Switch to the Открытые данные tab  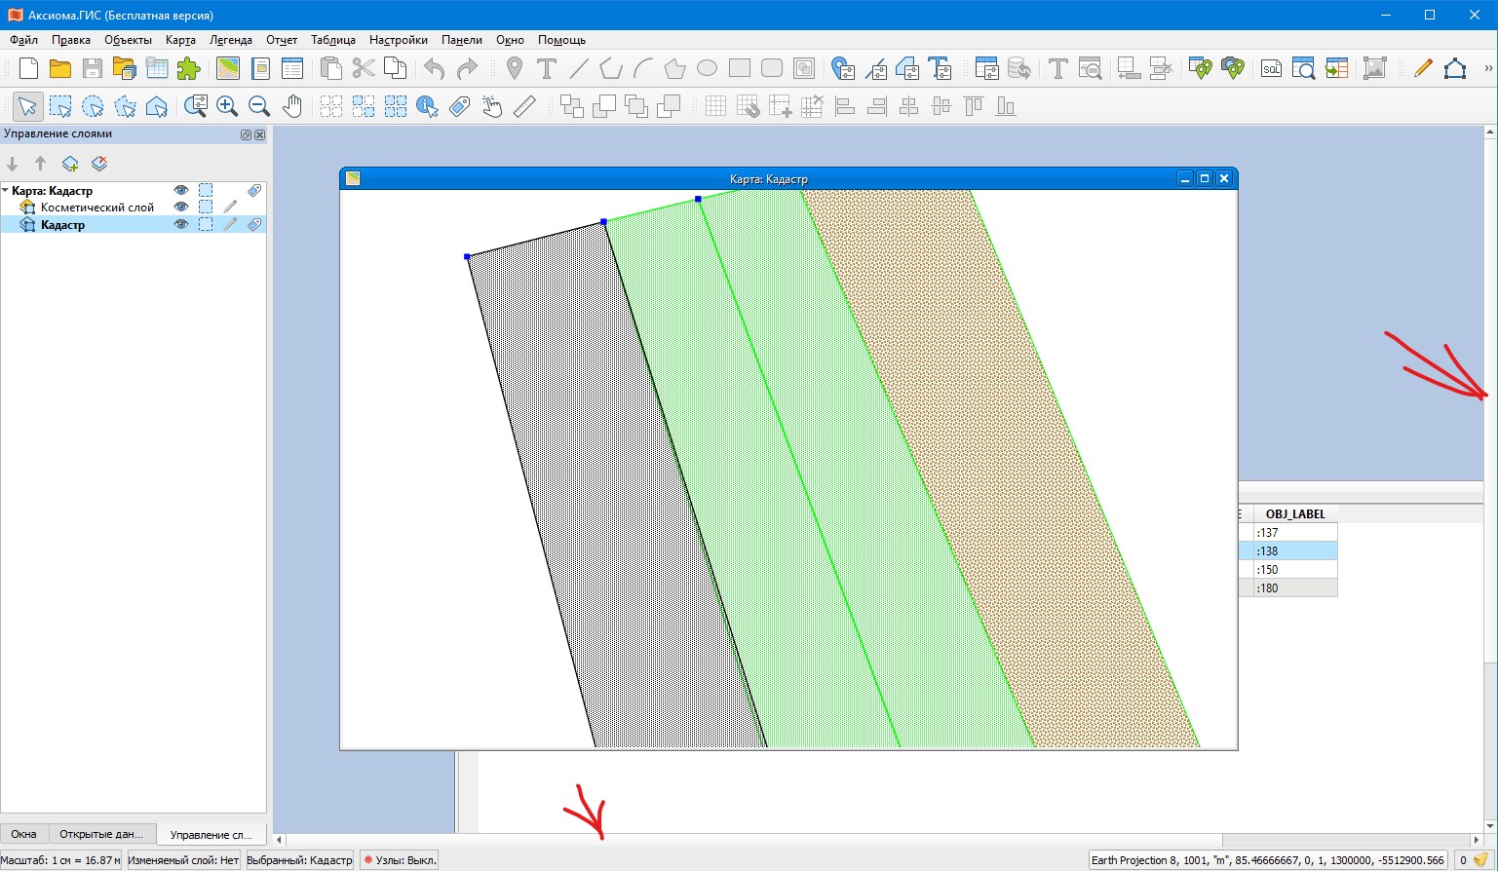coord(100,834)
